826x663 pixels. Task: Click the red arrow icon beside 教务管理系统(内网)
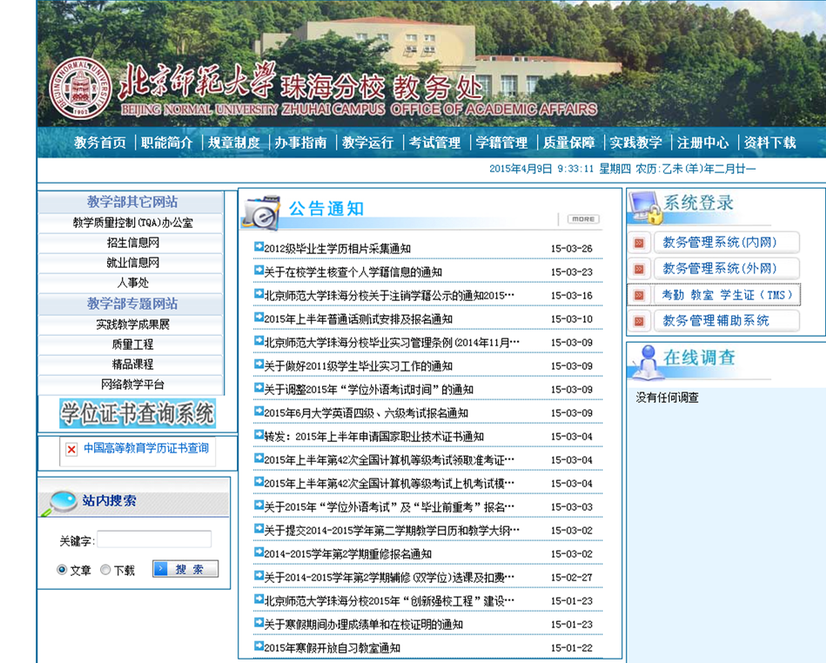tap(639, 243)
